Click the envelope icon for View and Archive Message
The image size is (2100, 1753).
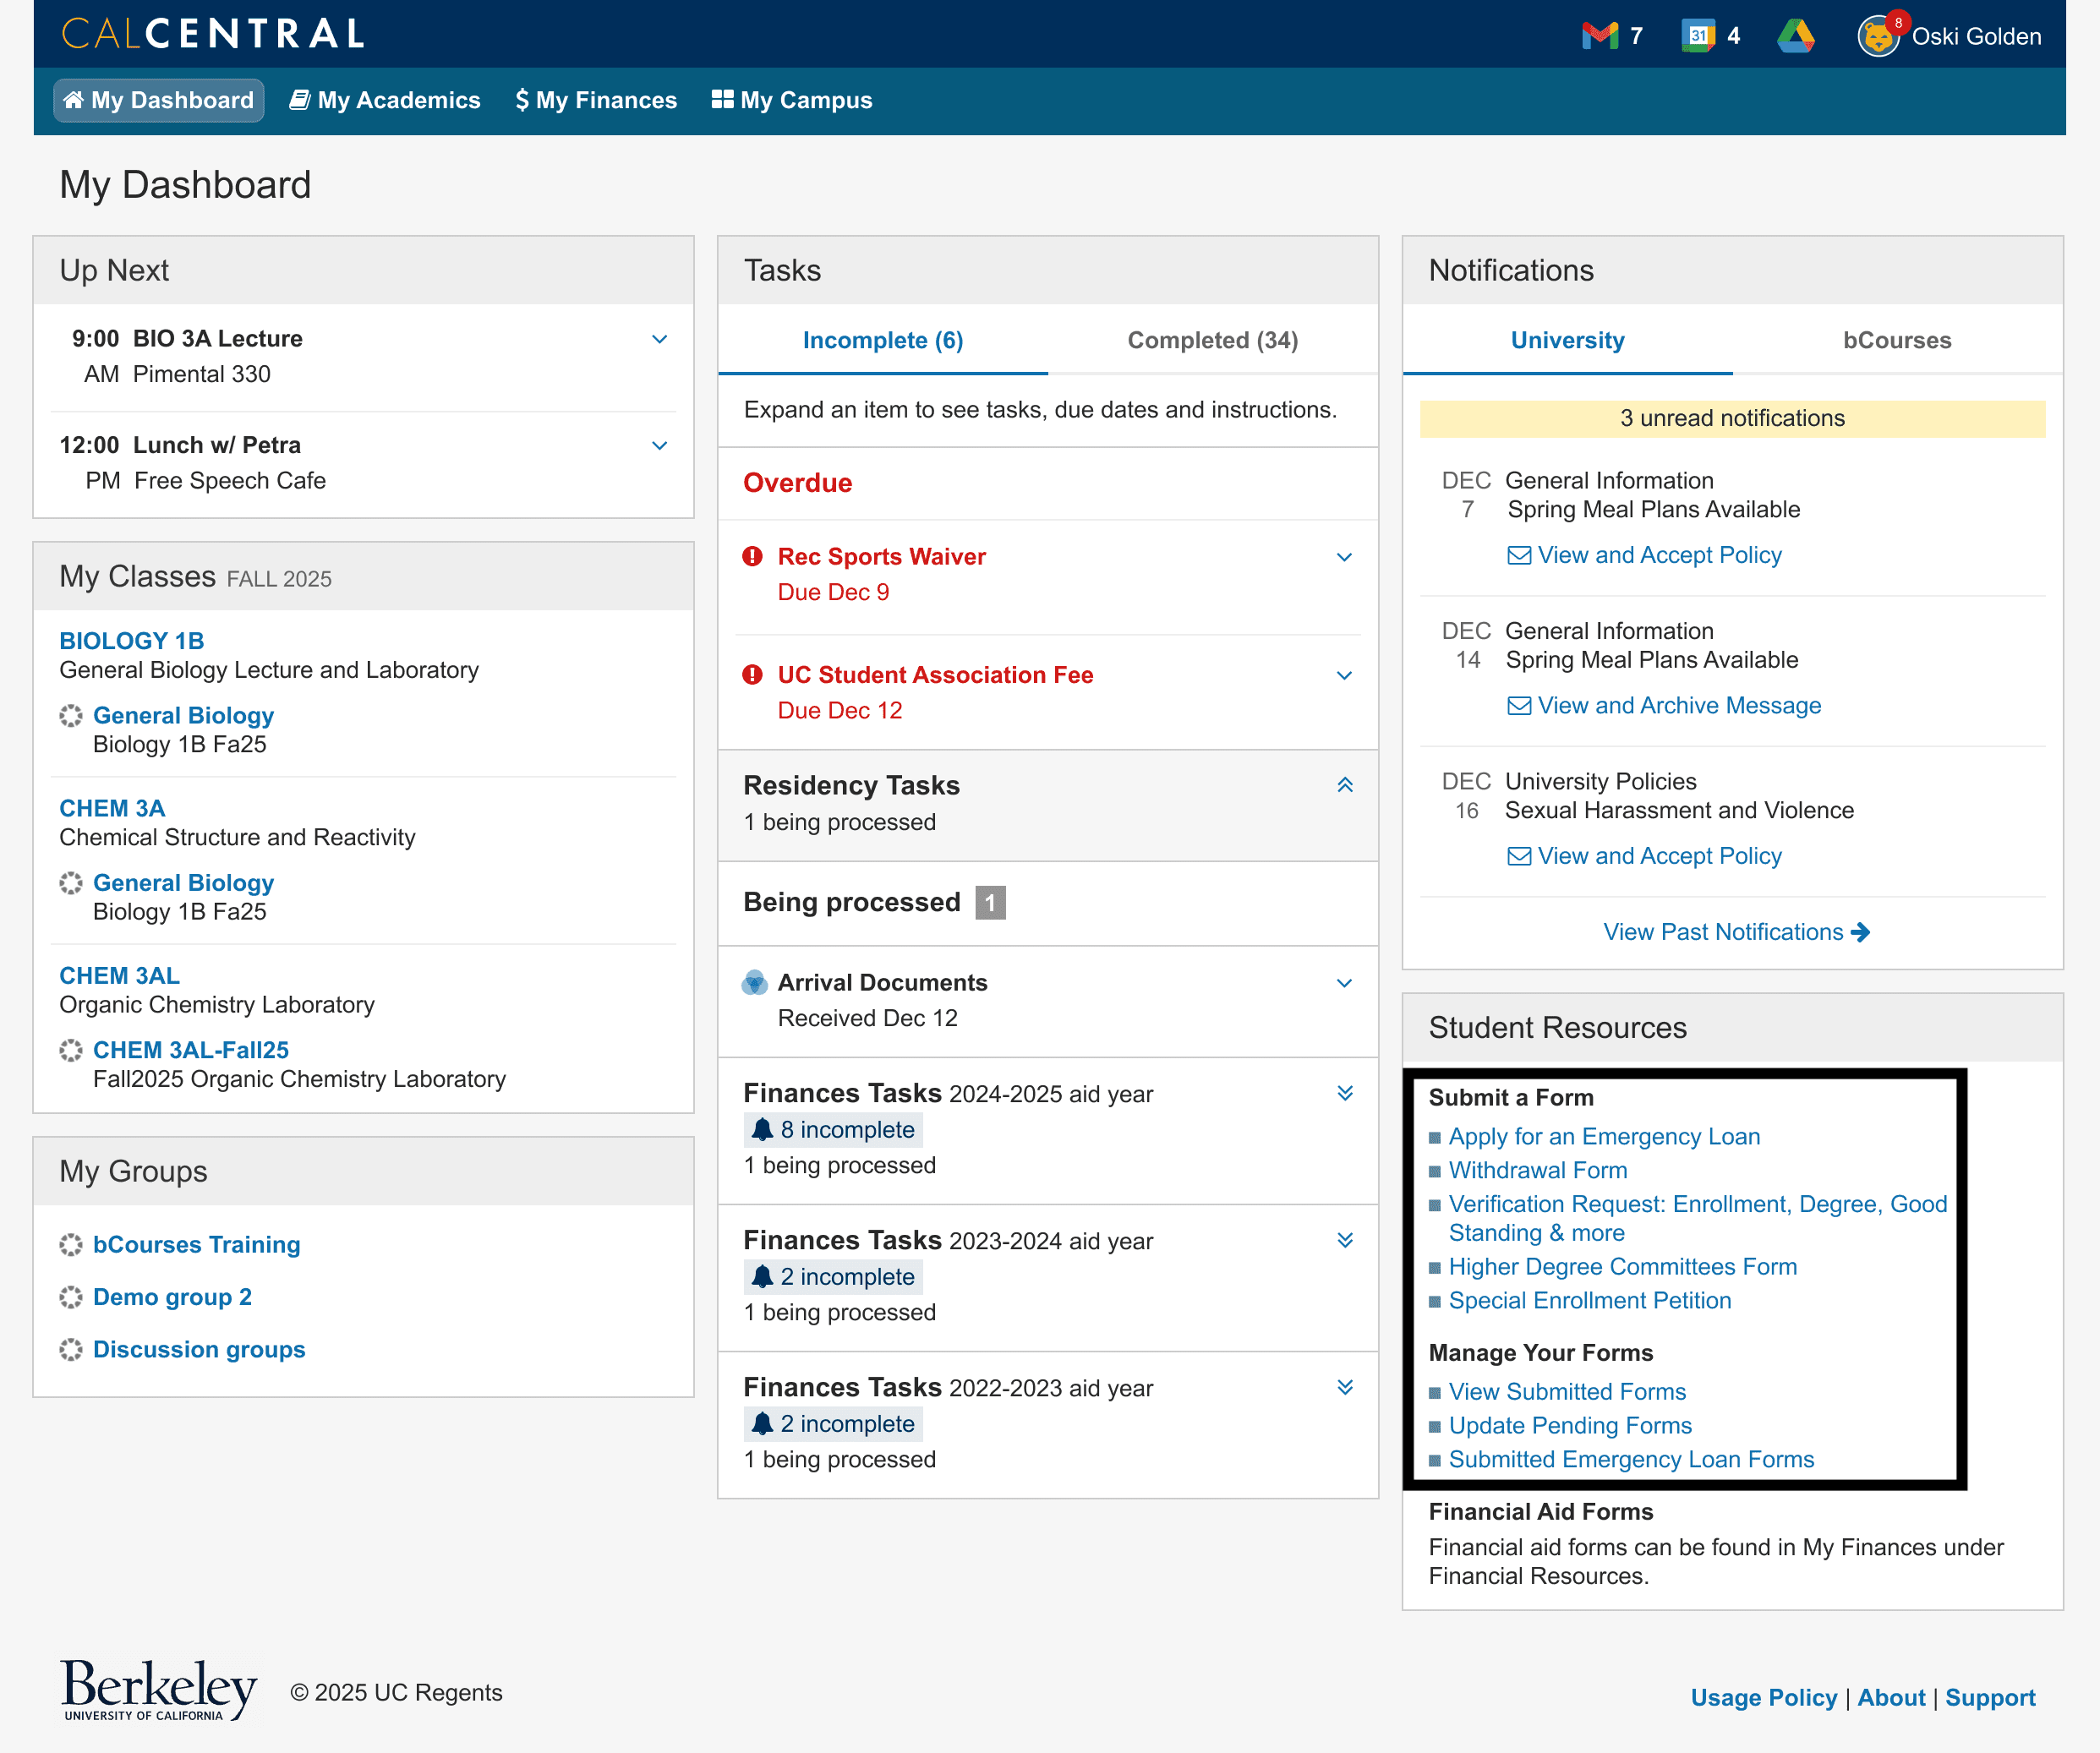[x=1518, y=706]
